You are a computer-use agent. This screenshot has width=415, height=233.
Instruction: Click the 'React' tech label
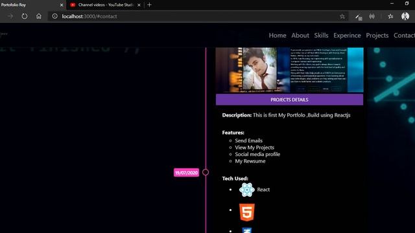tap(263, 190)
